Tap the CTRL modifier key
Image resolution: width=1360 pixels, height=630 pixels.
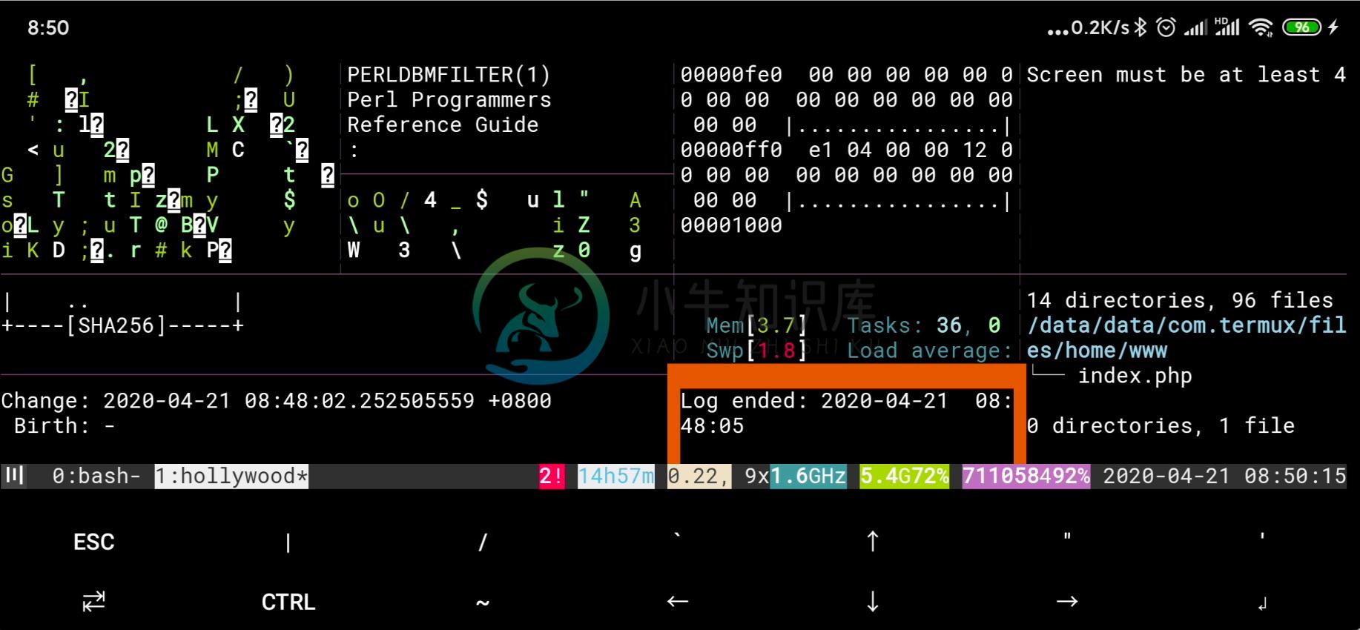(288, 602)
